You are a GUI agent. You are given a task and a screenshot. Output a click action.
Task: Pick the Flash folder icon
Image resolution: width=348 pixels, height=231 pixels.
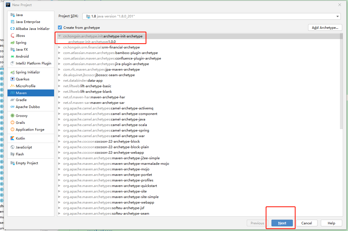12,154
